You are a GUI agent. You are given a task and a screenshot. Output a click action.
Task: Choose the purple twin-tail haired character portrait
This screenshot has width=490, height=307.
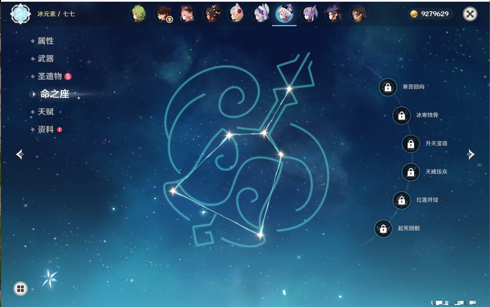tap(309, 14)
